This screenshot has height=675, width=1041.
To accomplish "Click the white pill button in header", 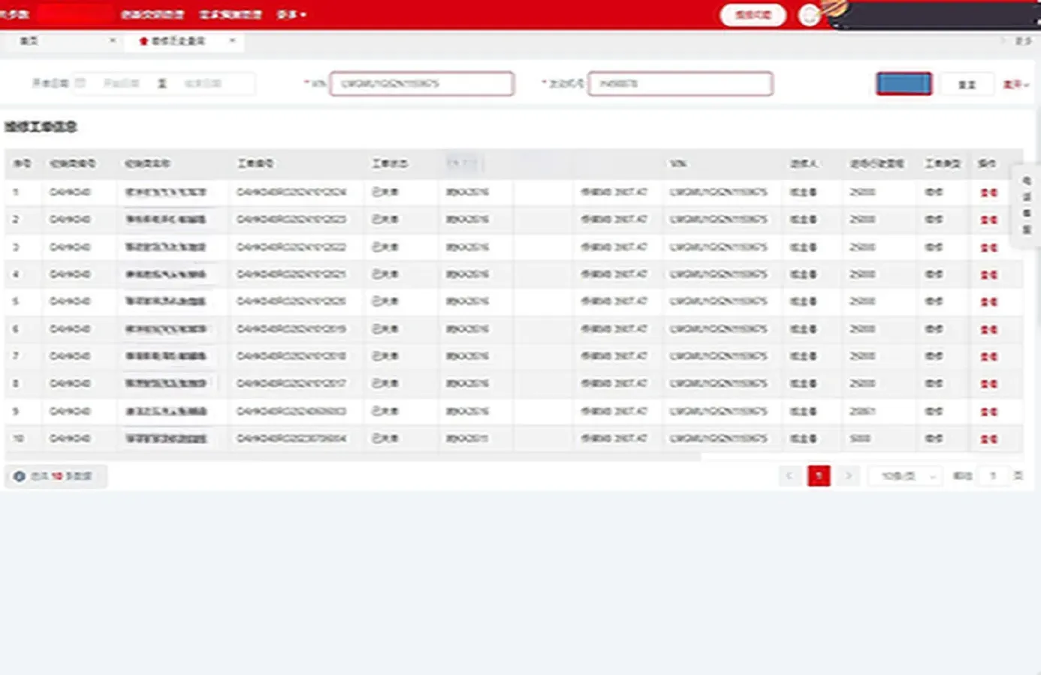I will (x=753, y=15).
